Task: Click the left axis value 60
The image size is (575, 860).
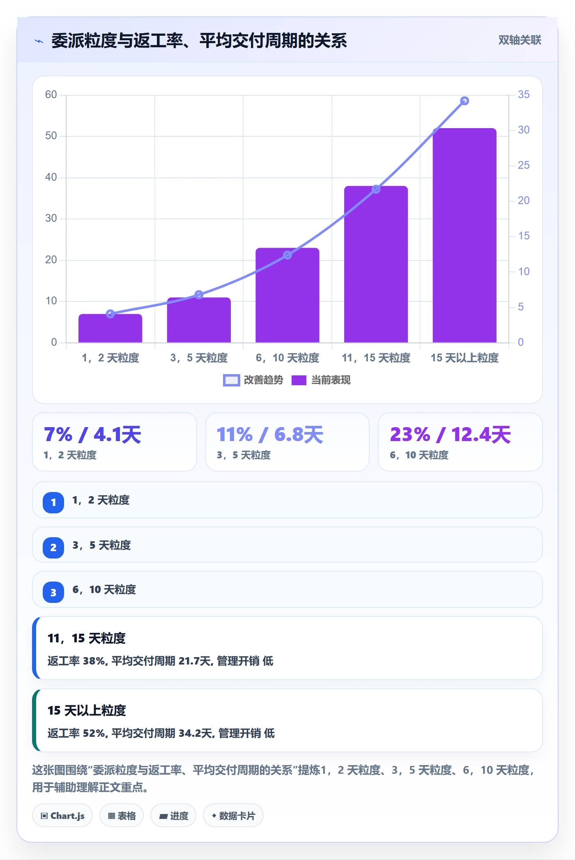Action: coord(51,95)
